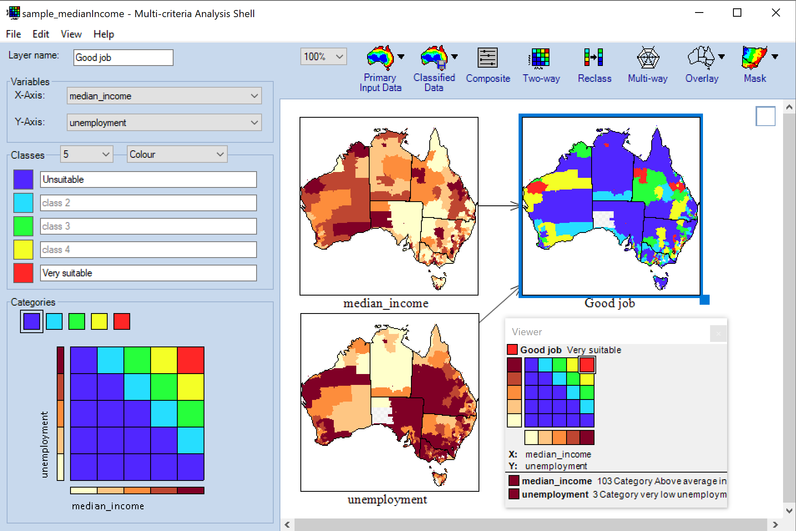Select the Good job map thumbnail
Screen dimensions: 796x531
point(611,206)
